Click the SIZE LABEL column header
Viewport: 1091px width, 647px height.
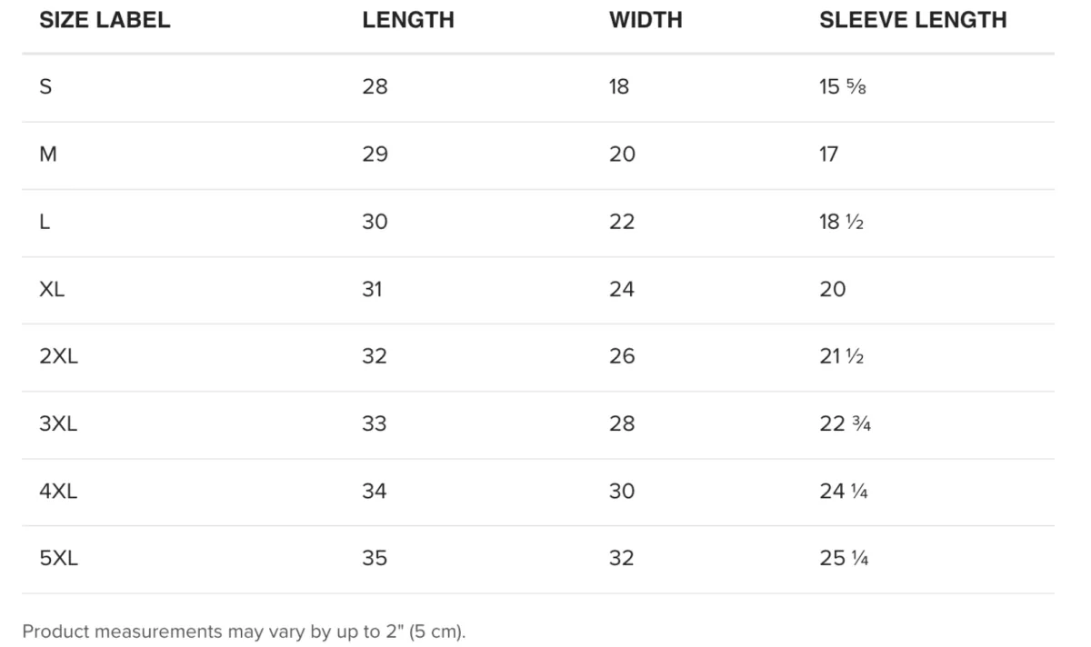point(105,20)
